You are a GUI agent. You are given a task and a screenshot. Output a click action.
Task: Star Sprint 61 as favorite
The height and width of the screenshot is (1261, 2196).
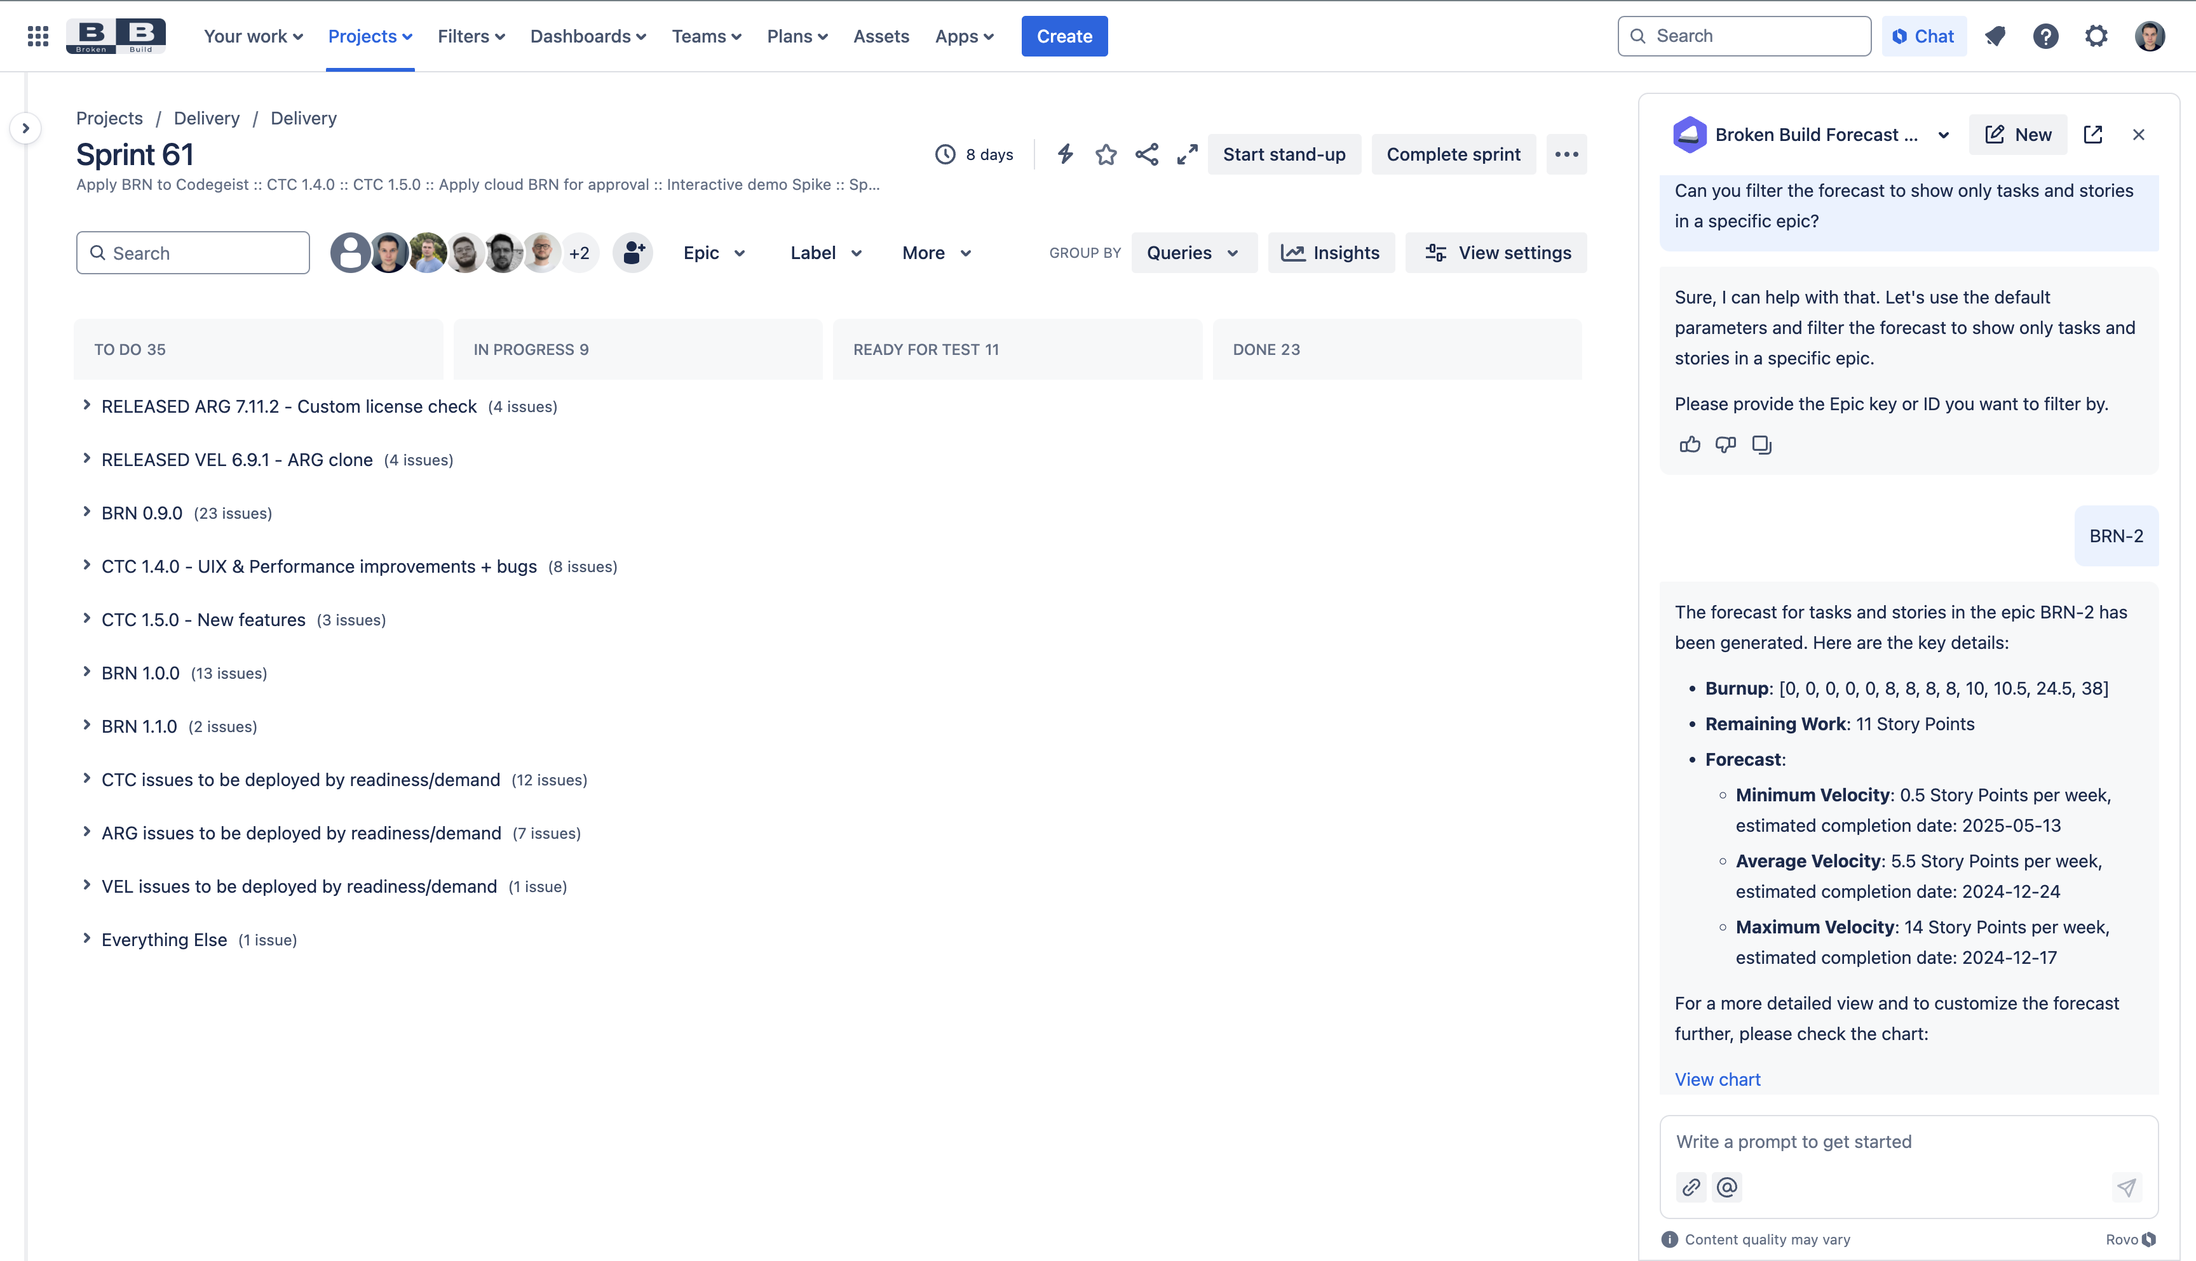pos(1106,154)
